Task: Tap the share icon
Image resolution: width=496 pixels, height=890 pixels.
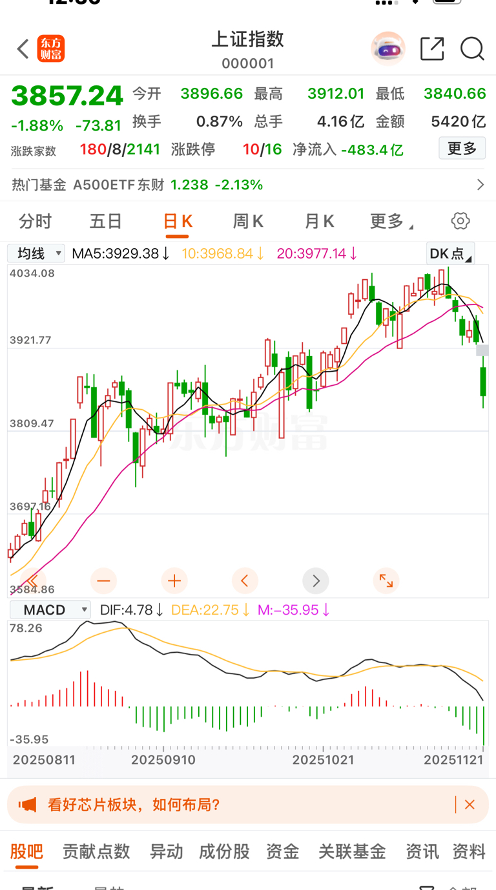Action: 432,49
